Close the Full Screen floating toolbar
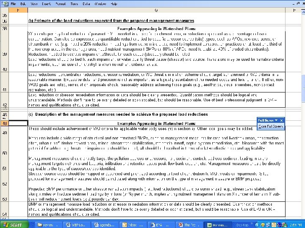 pyautogui.click(x=281, y=120)
